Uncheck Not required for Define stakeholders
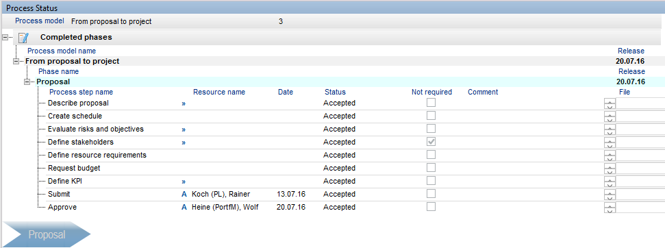This screenshot has width=665, height=248. 431,142
